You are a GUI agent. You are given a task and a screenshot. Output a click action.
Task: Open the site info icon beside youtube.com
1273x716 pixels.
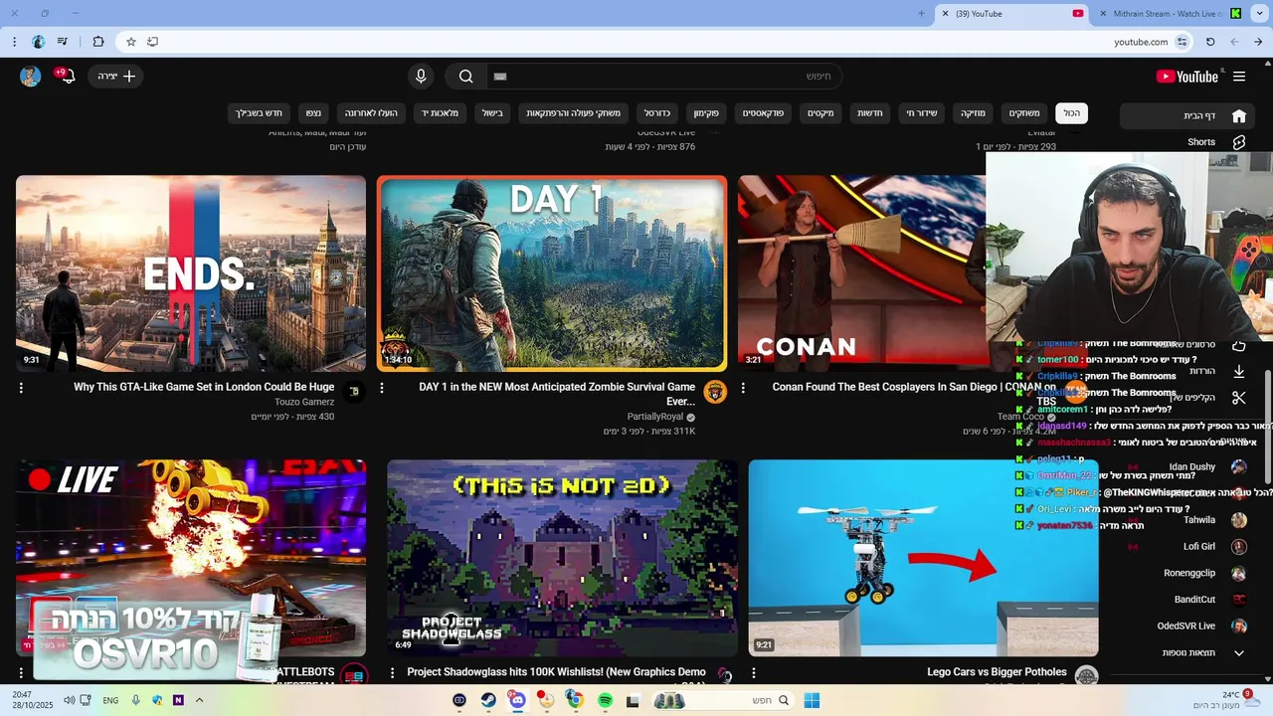coord(1182,42)
